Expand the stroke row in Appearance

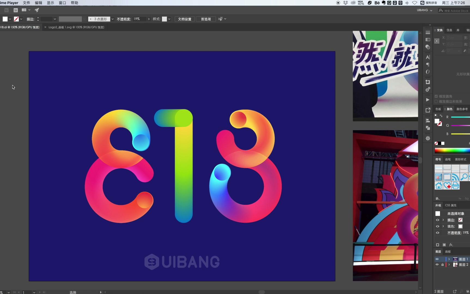click(443, 220)
